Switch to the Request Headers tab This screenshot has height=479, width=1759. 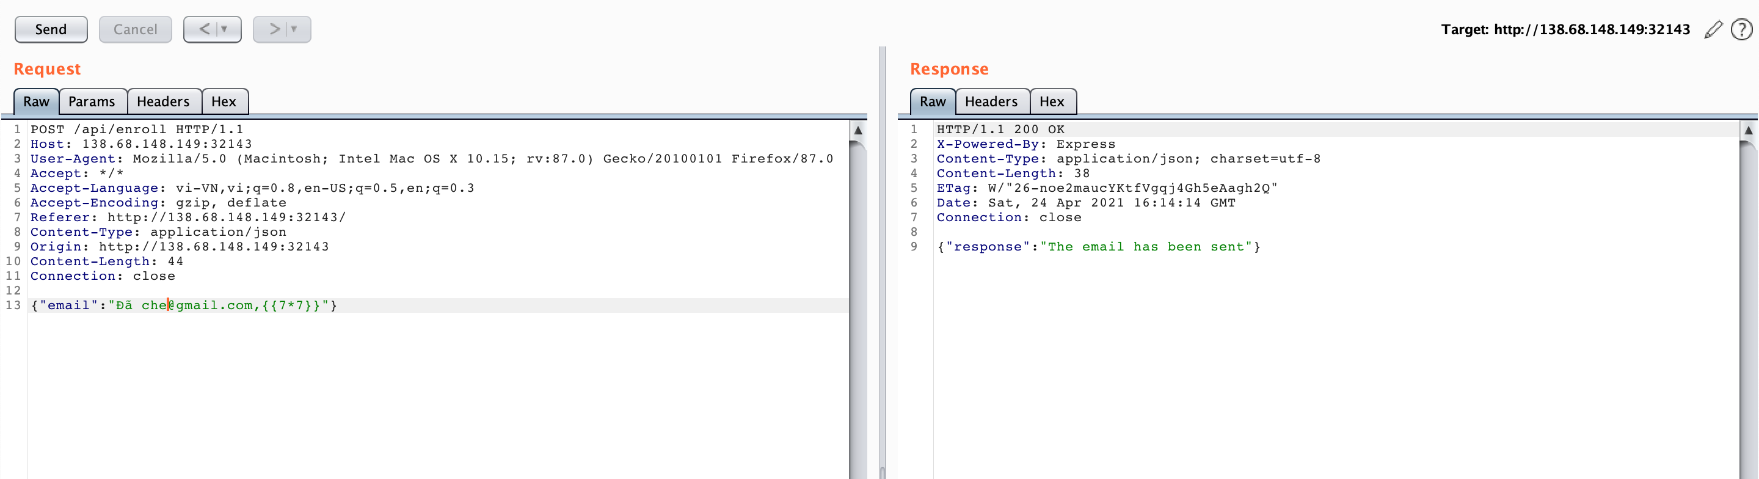pyautogui.click(x=163, y=102)
